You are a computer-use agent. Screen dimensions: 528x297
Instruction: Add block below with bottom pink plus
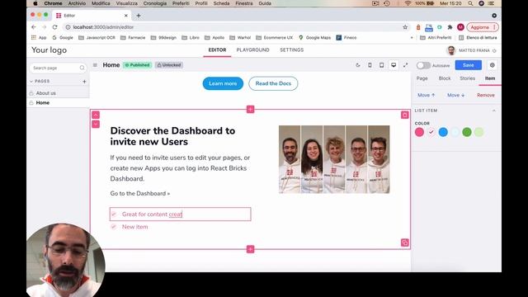click(250, 249)
